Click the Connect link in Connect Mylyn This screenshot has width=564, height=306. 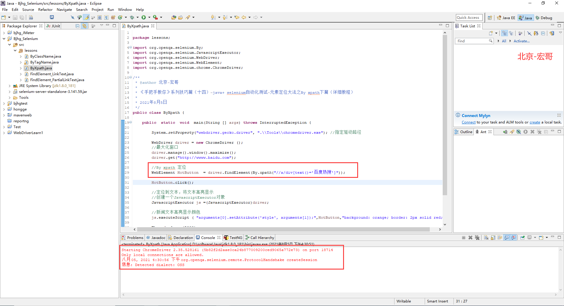click(469, 122)
